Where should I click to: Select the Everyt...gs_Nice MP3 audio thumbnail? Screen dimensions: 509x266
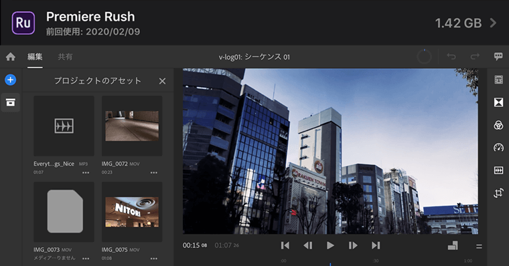coord(64,126)
